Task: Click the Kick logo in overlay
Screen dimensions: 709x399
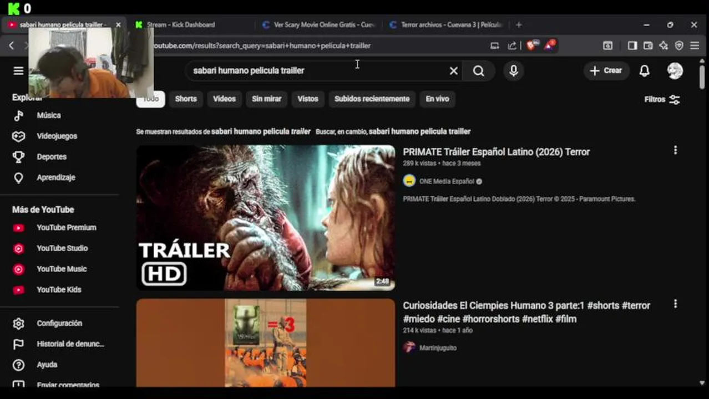Action: pyautogui.click(x=14, y=8)
